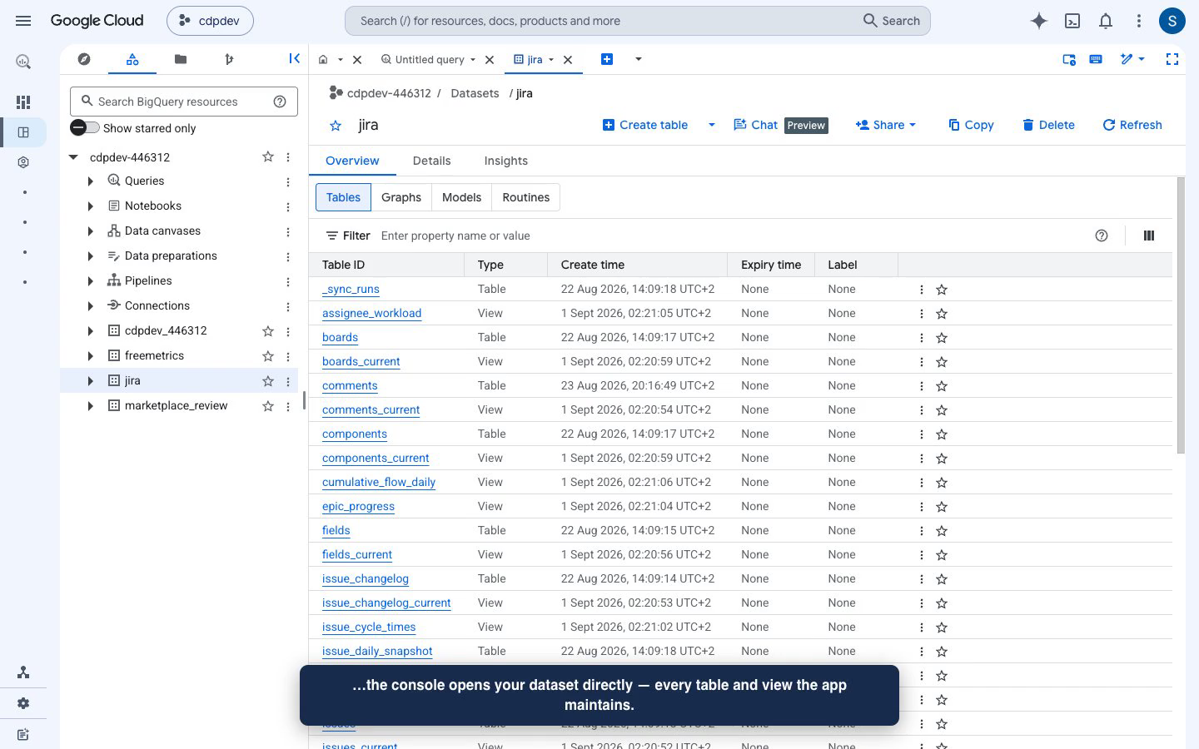This screenshot has width=1199, height=749.
Task: Open notifications bell icon
Action: [1106, 21]
